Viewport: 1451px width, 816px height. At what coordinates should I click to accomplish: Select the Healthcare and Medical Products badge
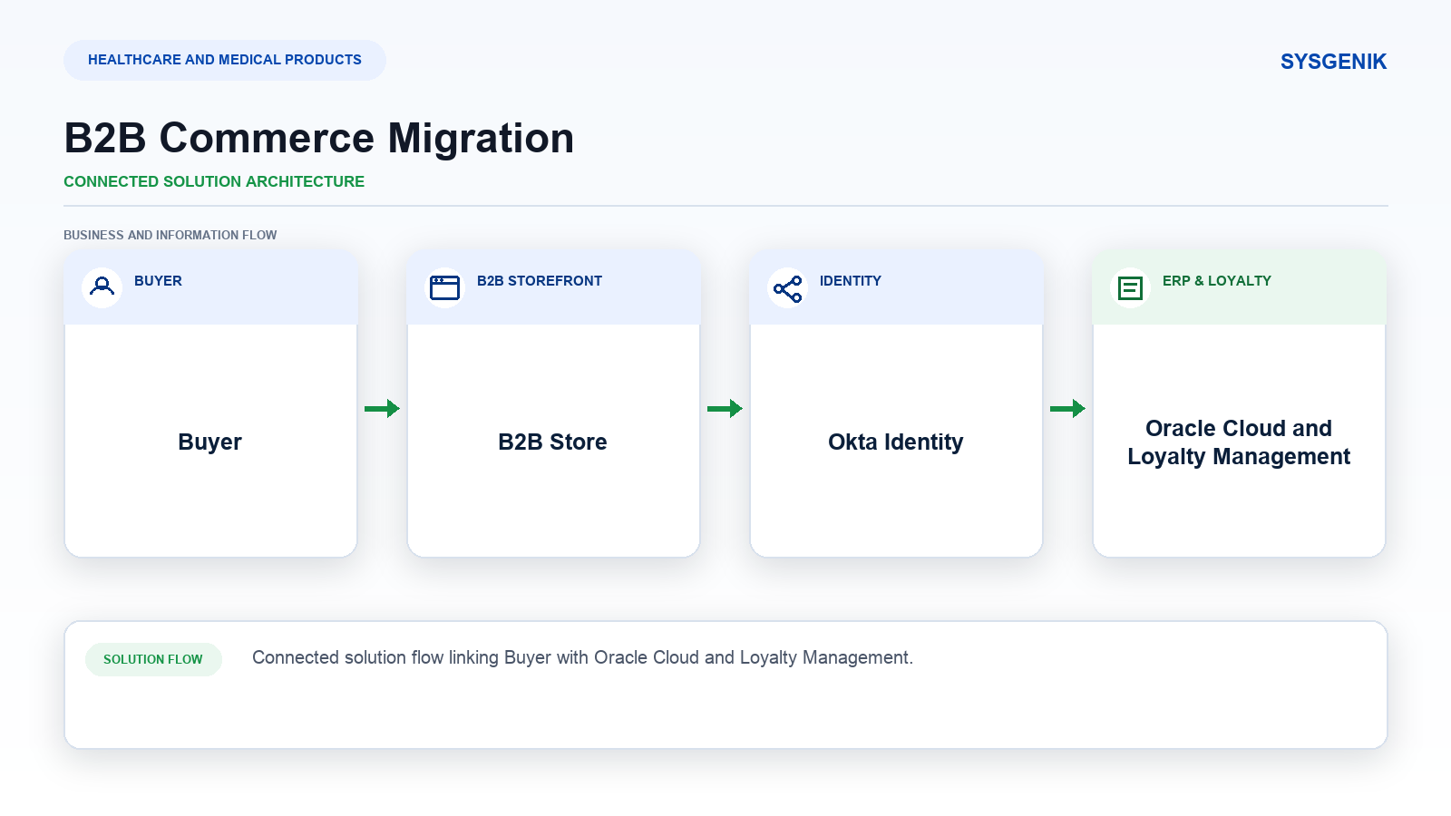point(225,60)
